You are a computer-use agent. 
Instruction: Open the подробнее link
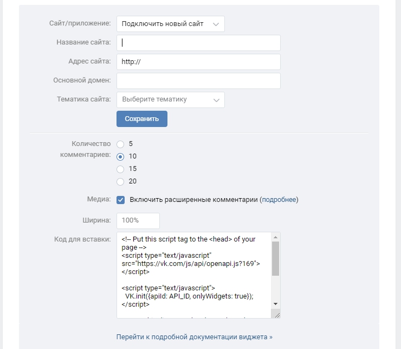(x=279, y=200)
